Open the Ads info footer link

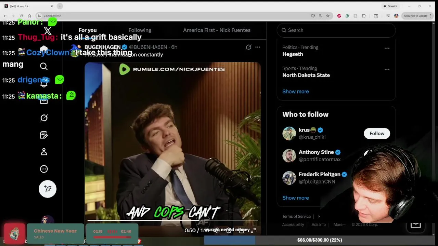click(319, 224)
